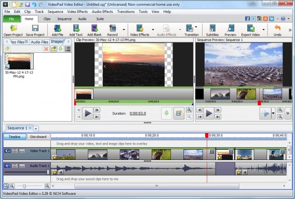295x199 pixels.
Task: Toggle the lock on Audio Track 1
Action: [x=15, y=166]
